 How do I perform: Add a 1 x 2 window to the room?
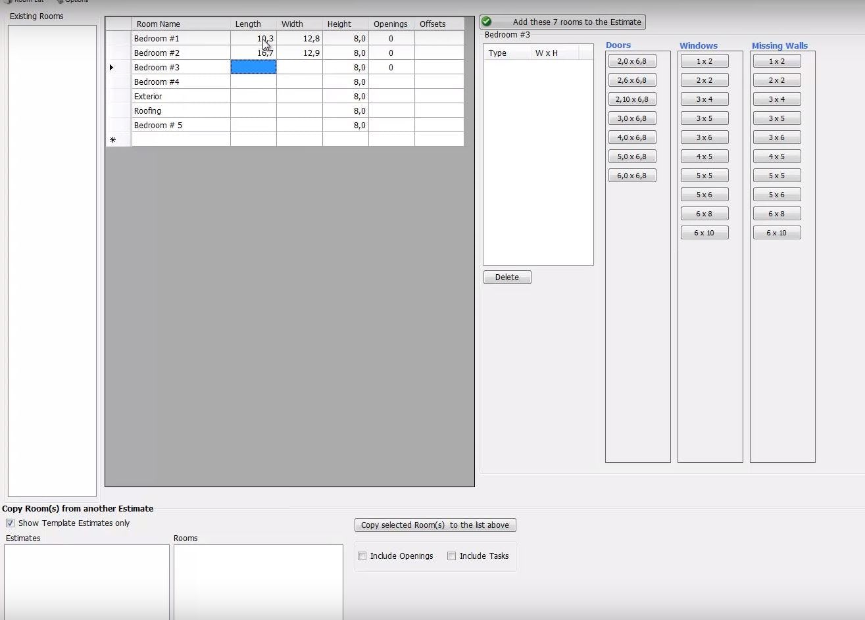pos(704,60)
